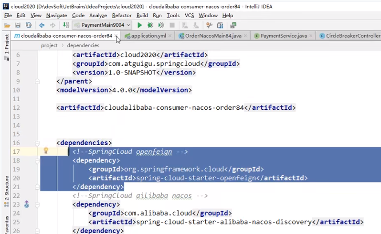Click the spring-cloud-starter-alibaba-nacos-discovery text
The height and width of the screenshot is (234, 381).
tap(224, 222)
